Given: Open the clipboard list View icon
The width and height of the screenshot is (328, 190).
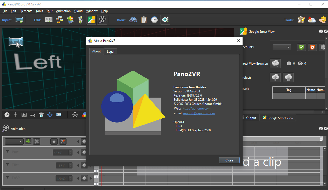Looking at the screenshot, I should [x=144, y=20].
